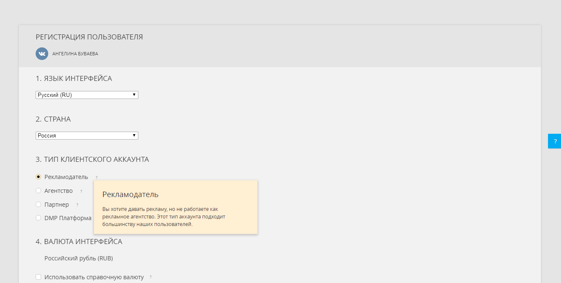Click the user name Ангелина Буваева
561x283 pixels.
[x=75, y=54]
